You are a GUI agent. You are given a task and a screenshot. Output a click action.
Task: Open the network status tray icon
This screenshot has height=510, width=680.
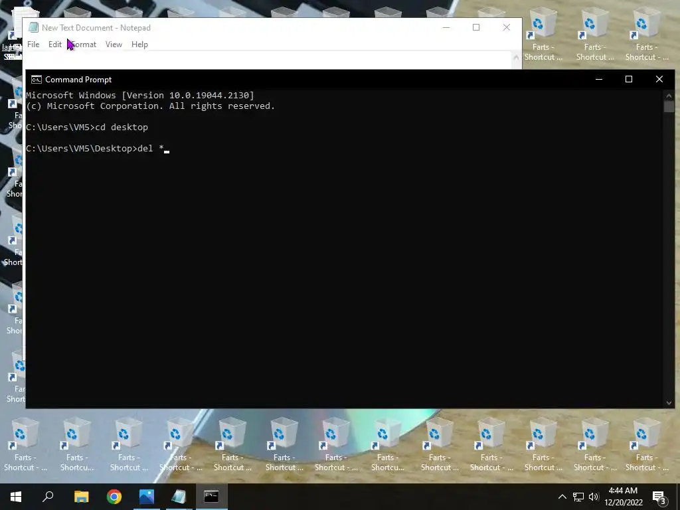[x=578, y=497]
